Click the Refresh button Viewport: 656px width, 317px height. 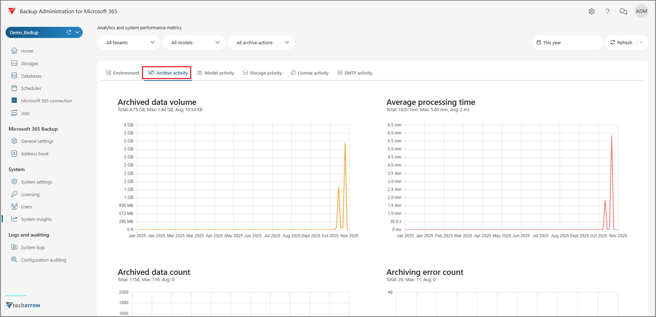point(621,42)
